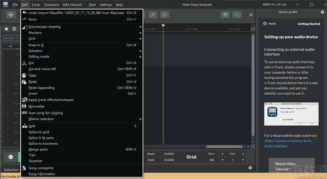327x179 pixels.
Task: Click the Grid button
Action: [x=191, y=157]
